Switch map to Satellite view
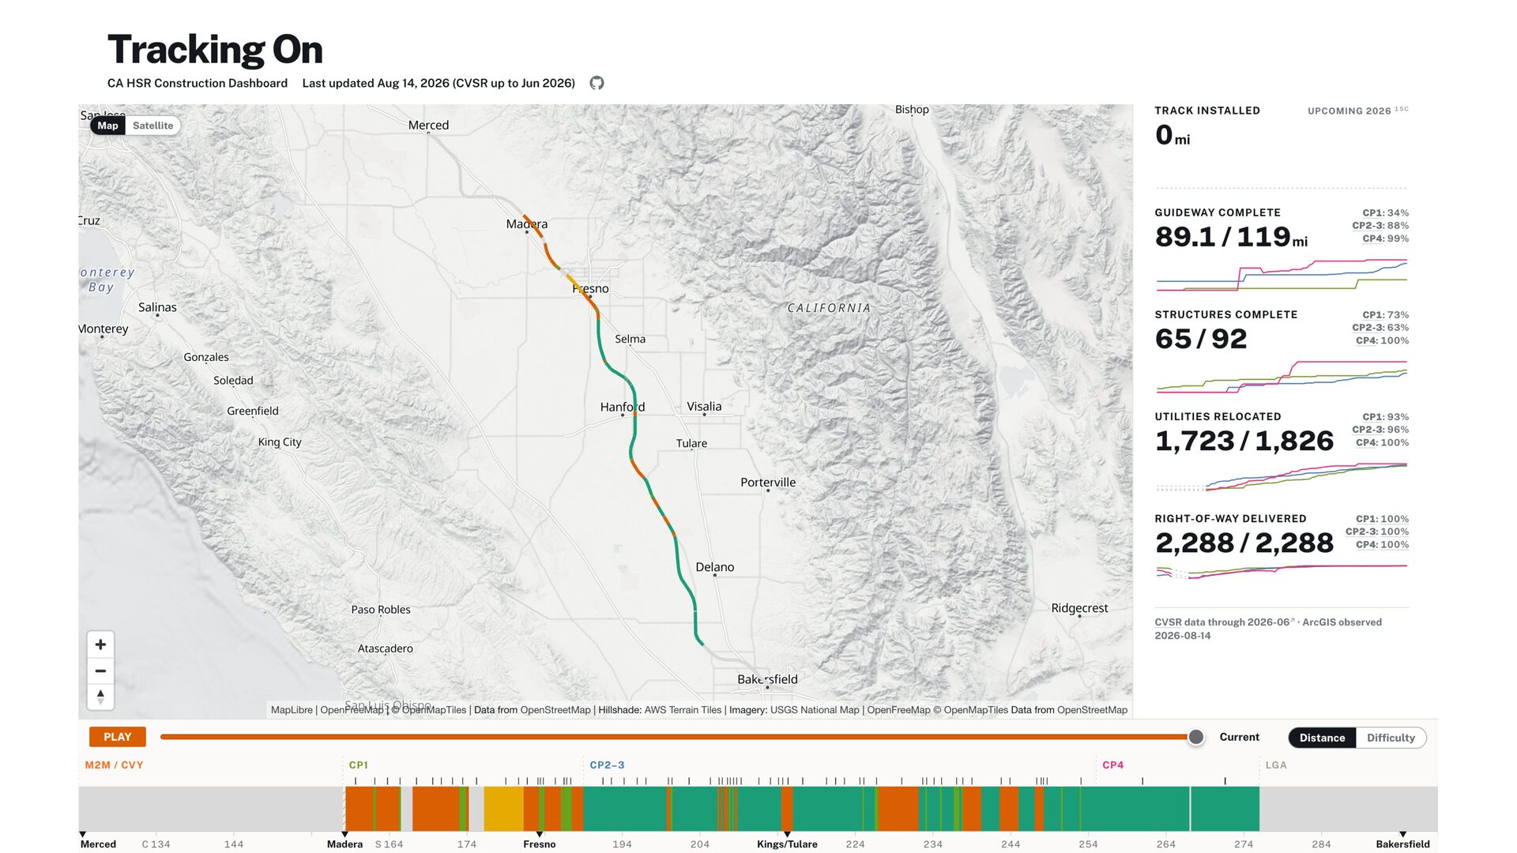The image size is (1517, 853). coord(152,126)
